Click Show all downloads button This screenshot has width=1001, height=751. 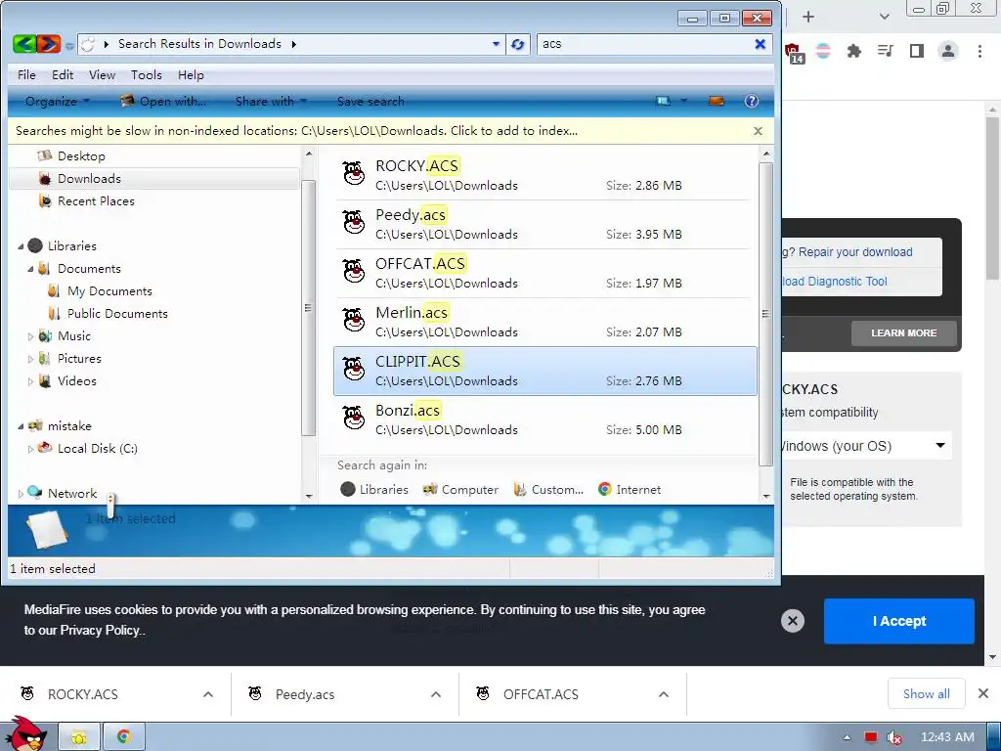point(927,693)
